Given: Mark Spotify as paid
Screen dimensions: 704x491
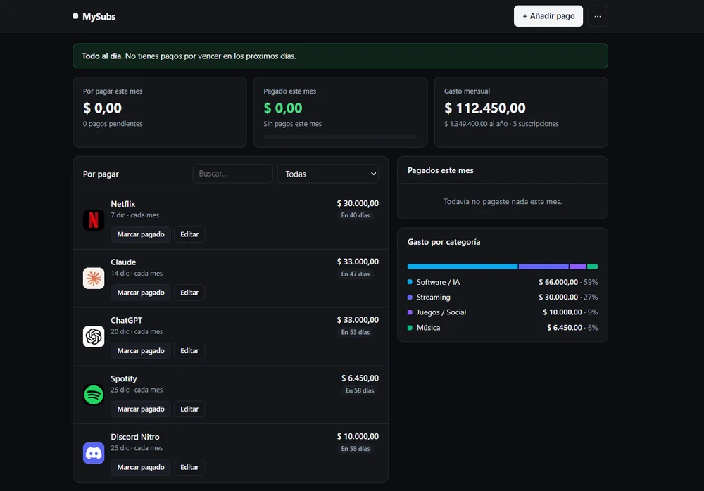Looking at the screenshot, I should coord(141,409).
